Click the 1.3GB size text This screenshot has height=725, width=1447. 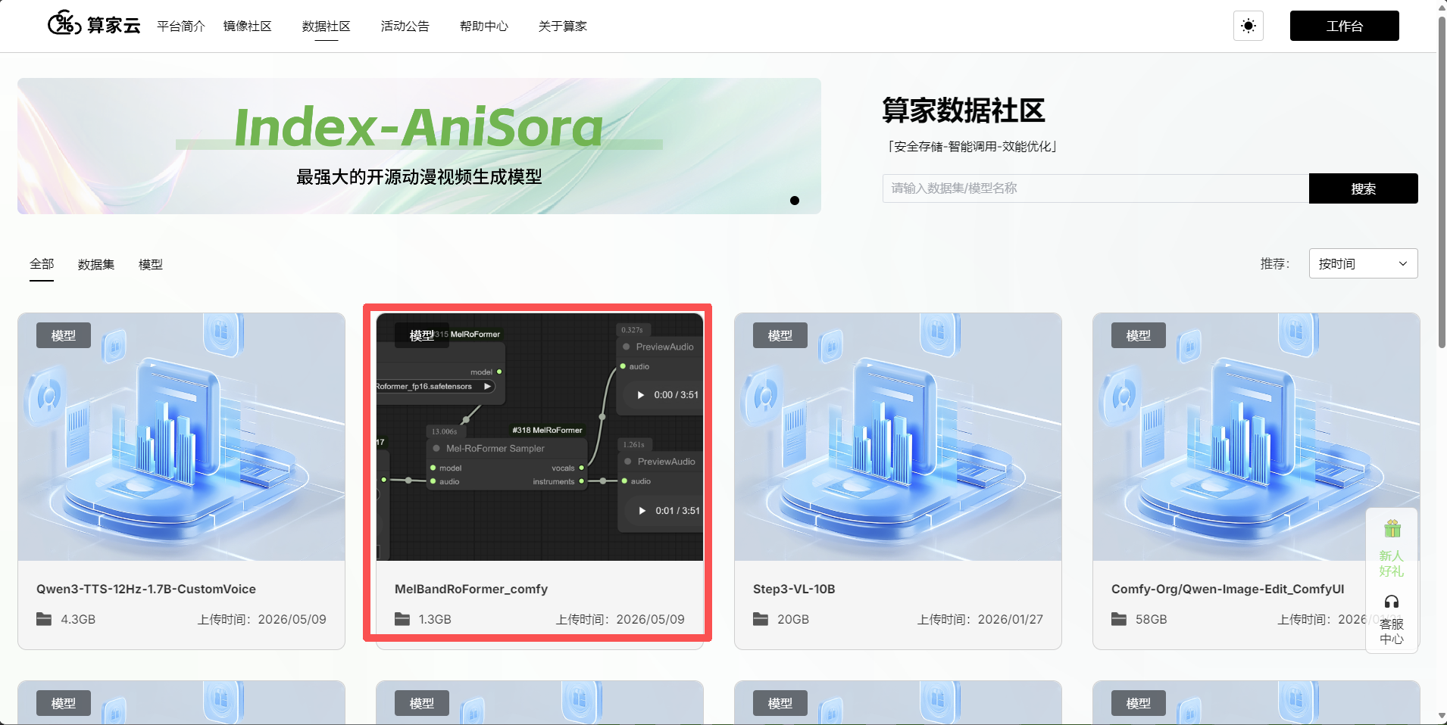click(435, 619)
